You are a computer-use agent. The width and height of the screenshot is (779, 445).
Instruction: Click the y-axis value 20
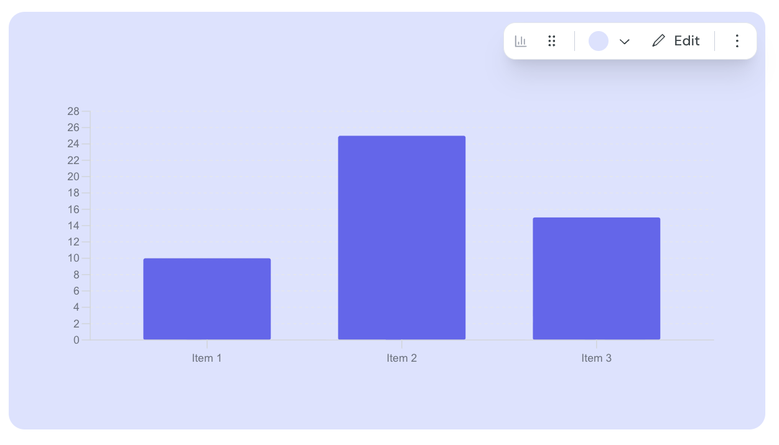(x=73, y=177)
